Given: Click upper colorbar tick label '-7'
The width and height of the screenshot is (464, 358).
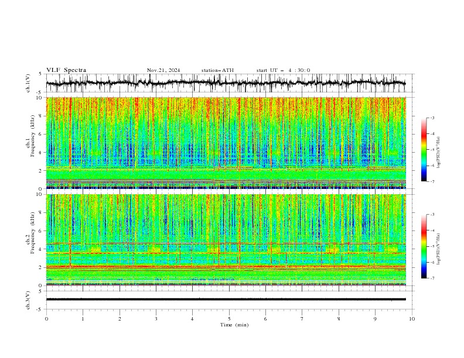Looking at the screenshot, I should coord(432,181).
